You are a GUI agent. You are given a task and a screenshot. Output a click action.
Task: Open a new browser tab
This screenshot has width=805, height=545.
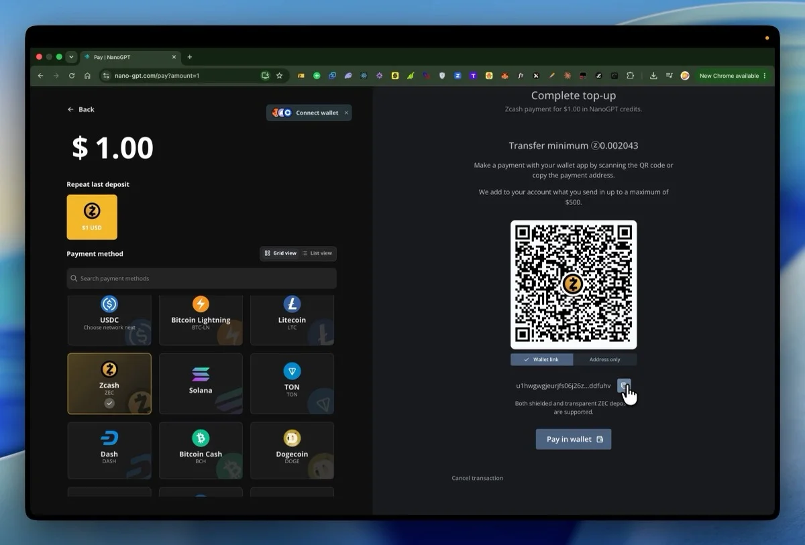[190, 57]
